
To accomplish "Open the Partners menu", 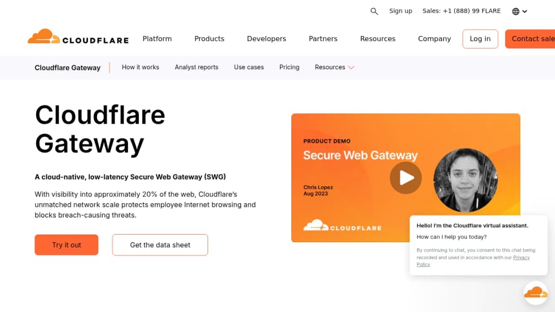I will [x=323, y=39].
